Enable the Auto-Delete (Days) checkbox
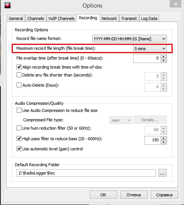 pyautogui.click(x=19, y=85)
